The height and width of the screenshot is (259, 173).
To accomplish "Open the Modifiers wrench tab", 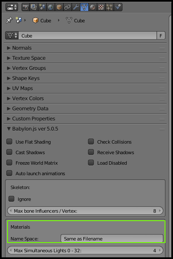I will coord(76,7).
